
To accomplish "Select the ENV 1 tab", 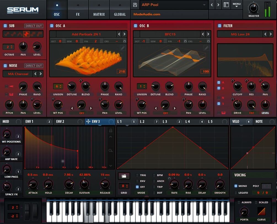I will point(38,121).
